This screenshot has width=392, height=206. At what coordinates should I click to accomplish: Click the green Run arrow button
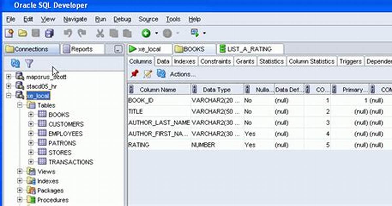coord(146,33)
